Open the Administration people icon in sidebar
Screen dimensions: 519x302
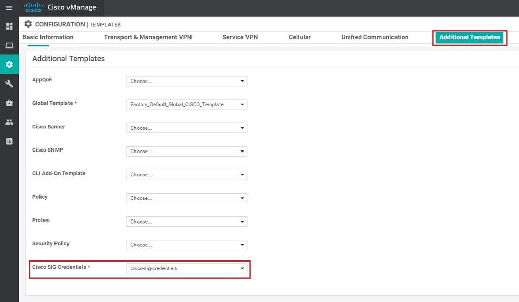[x=9, y=122]
